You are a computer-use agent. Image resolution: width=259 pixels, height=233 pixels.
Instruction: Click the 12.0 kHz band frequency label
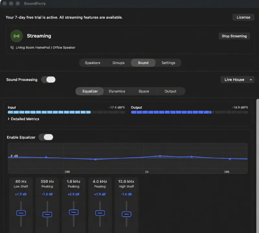(126, 181)
